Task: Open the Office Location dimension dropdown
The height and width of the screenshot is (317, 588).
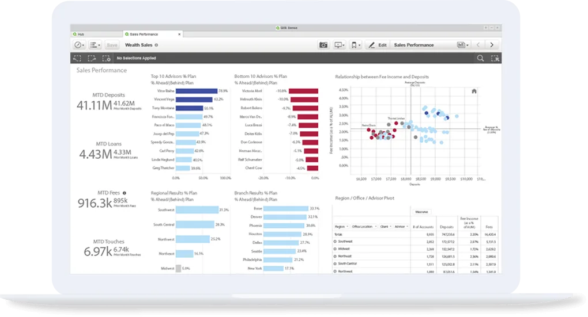Action: (364, 227)
